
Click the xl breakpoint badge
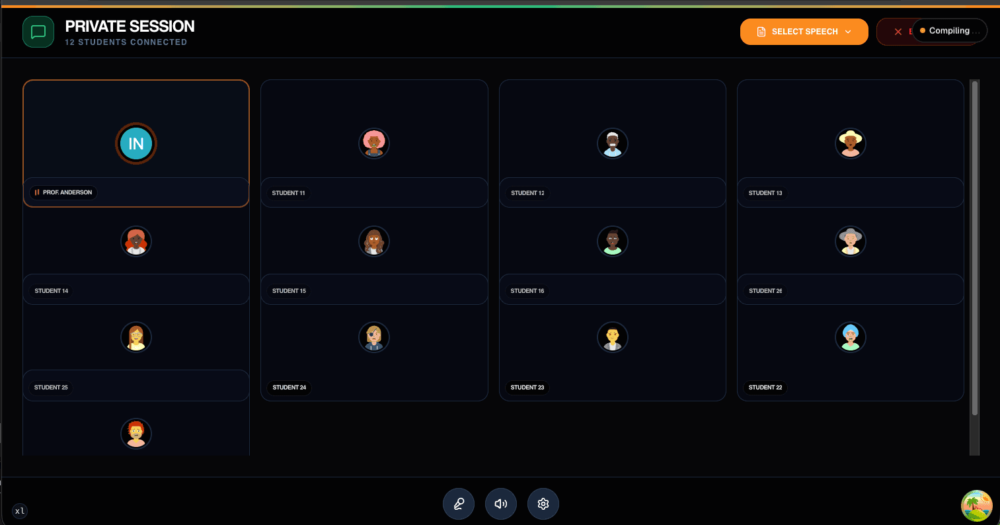pyautogui.click(x=20, y=510)
